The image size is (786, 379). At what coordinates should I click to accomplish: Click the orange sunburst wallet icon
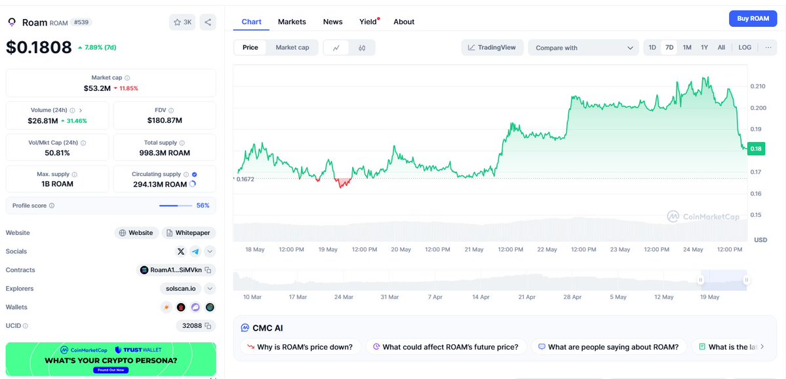(x=167, y=307)
